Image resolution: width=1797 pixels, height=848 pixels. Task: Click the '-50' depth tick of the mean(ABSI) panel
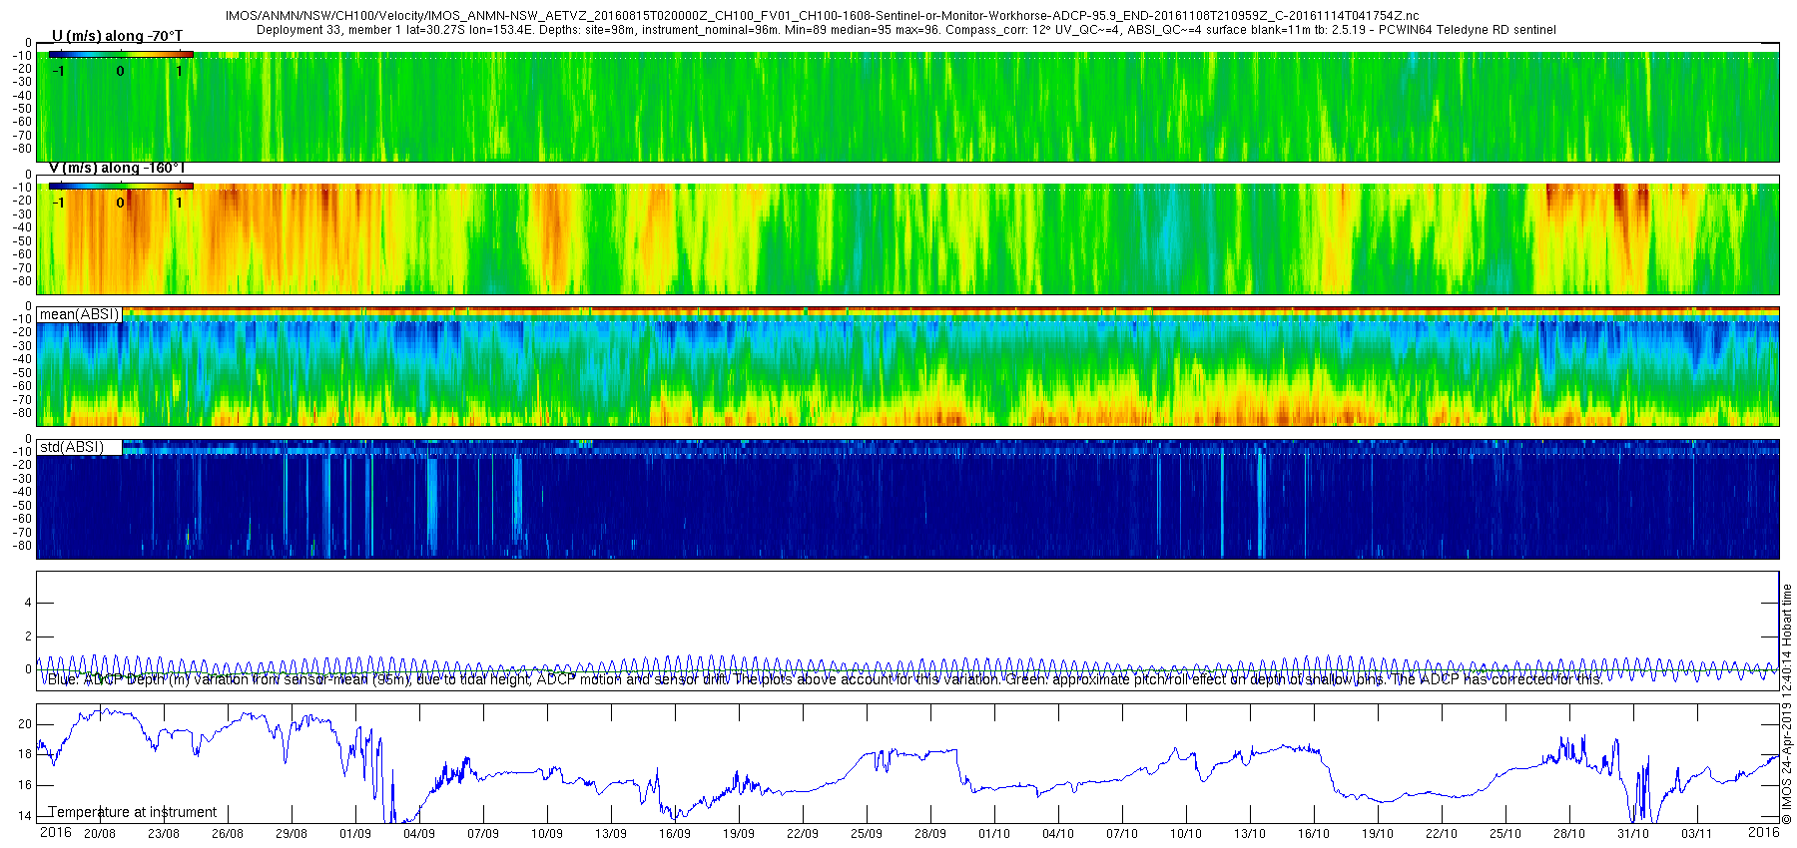22,373
